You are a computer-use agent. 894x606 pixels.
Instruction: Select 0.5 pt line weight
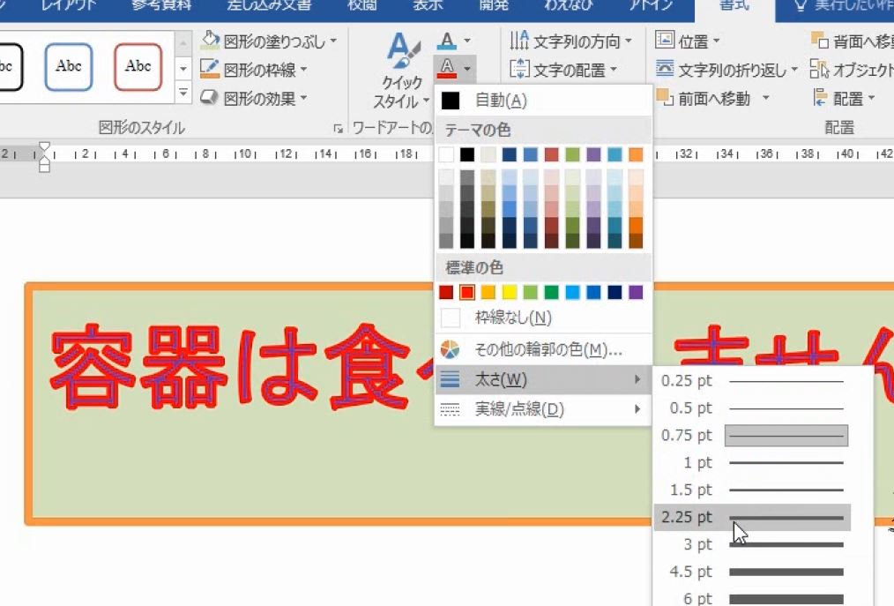(753, 408)
